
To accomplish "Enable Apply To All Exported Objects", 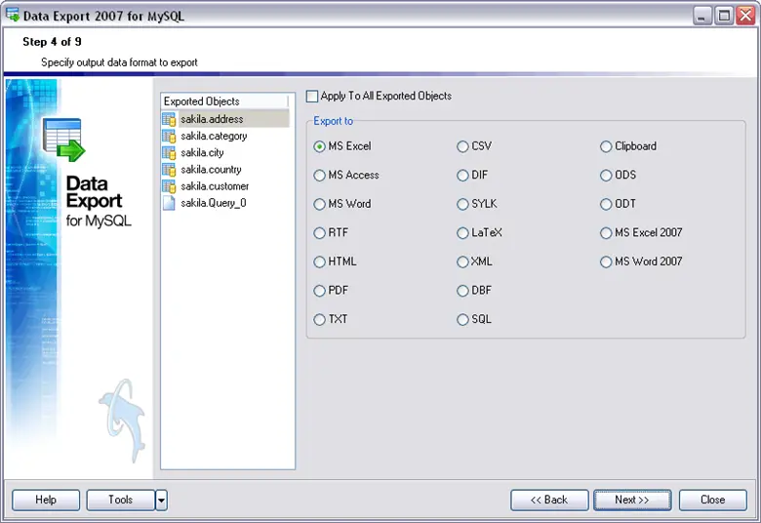I will click(312, 97).
